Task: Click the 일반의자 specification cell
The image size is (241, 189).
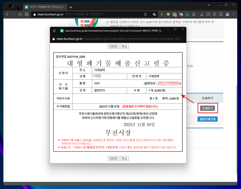Action: [x=110, y=90]
